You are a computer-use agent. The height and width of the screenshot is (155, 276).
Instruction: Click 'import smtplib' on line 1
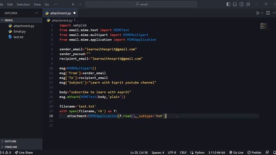click(x=73, y=25)
